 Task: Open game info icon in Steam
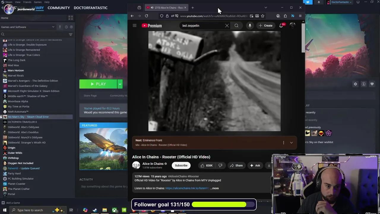(364, 84)
